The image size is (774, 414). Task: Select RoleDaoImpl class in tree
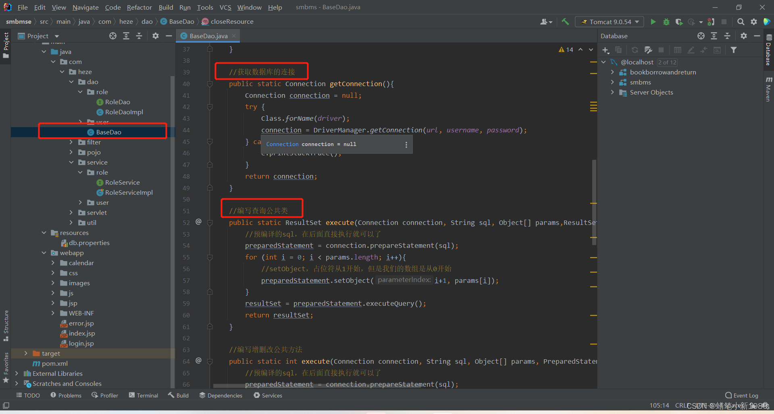click(x=120, y=112)
